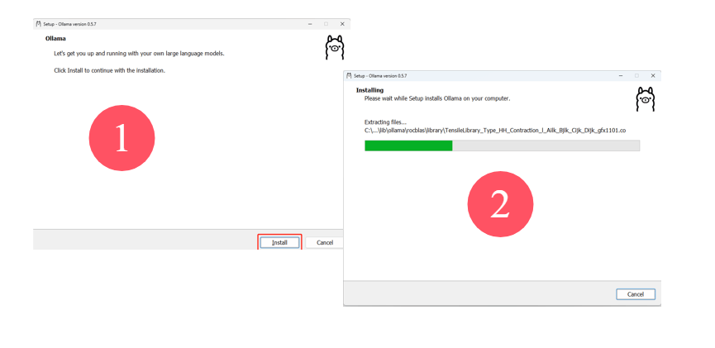Image resolution: width=715 pixels, height=348 pixels.
Task: Click the first window's title bar text
Action: [x=70, y=24]
